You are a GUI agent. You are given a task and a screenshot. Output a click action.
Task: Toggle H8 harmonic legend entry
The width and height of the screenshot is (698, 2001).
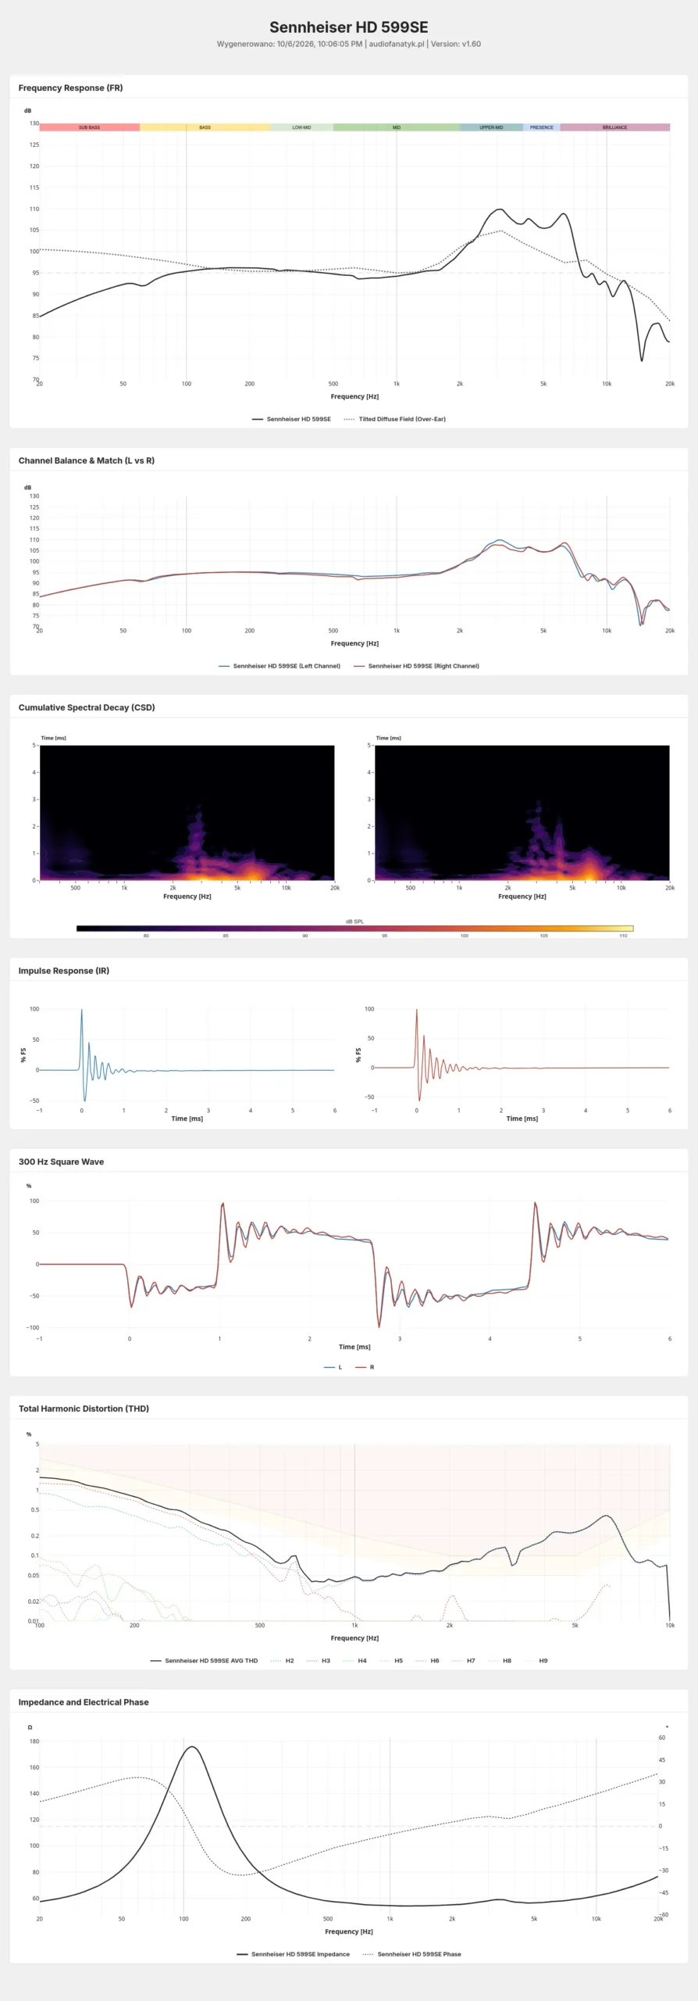[x=499, y=1660]
